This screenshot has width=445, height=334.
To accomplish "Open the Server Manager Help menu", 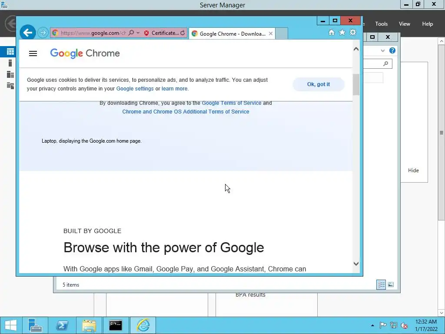I will (x=428, y=24).
